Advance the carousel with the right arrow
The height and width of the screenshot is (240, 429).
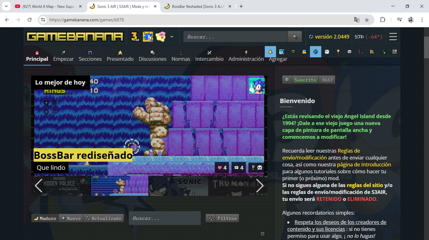260,186
